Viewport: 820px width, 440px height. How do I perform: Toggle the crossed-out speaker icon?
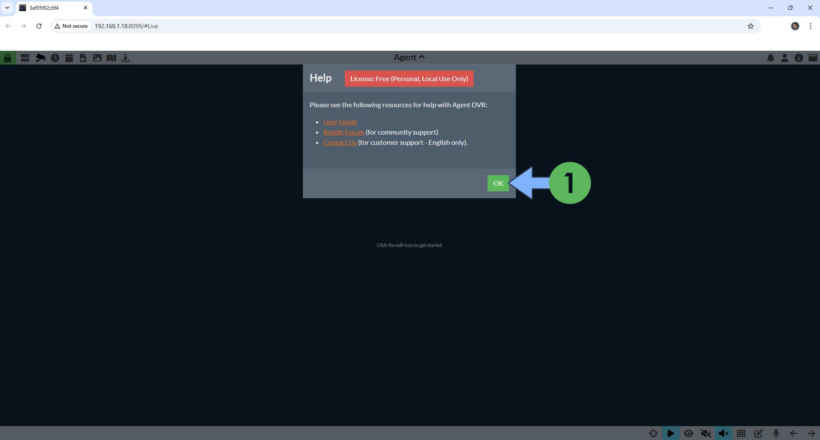706,433
